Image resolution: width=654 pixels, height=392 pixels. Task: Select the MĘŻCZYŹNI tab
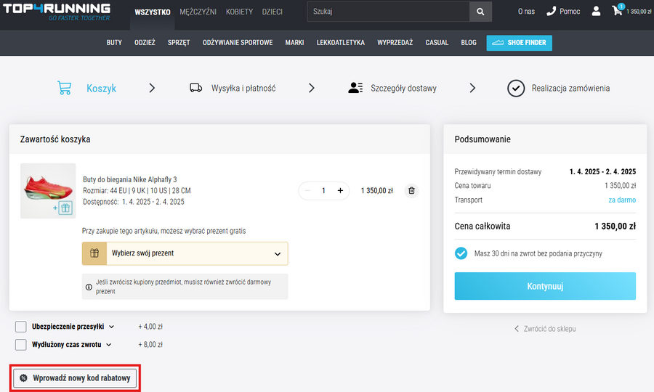coord(198,12)
